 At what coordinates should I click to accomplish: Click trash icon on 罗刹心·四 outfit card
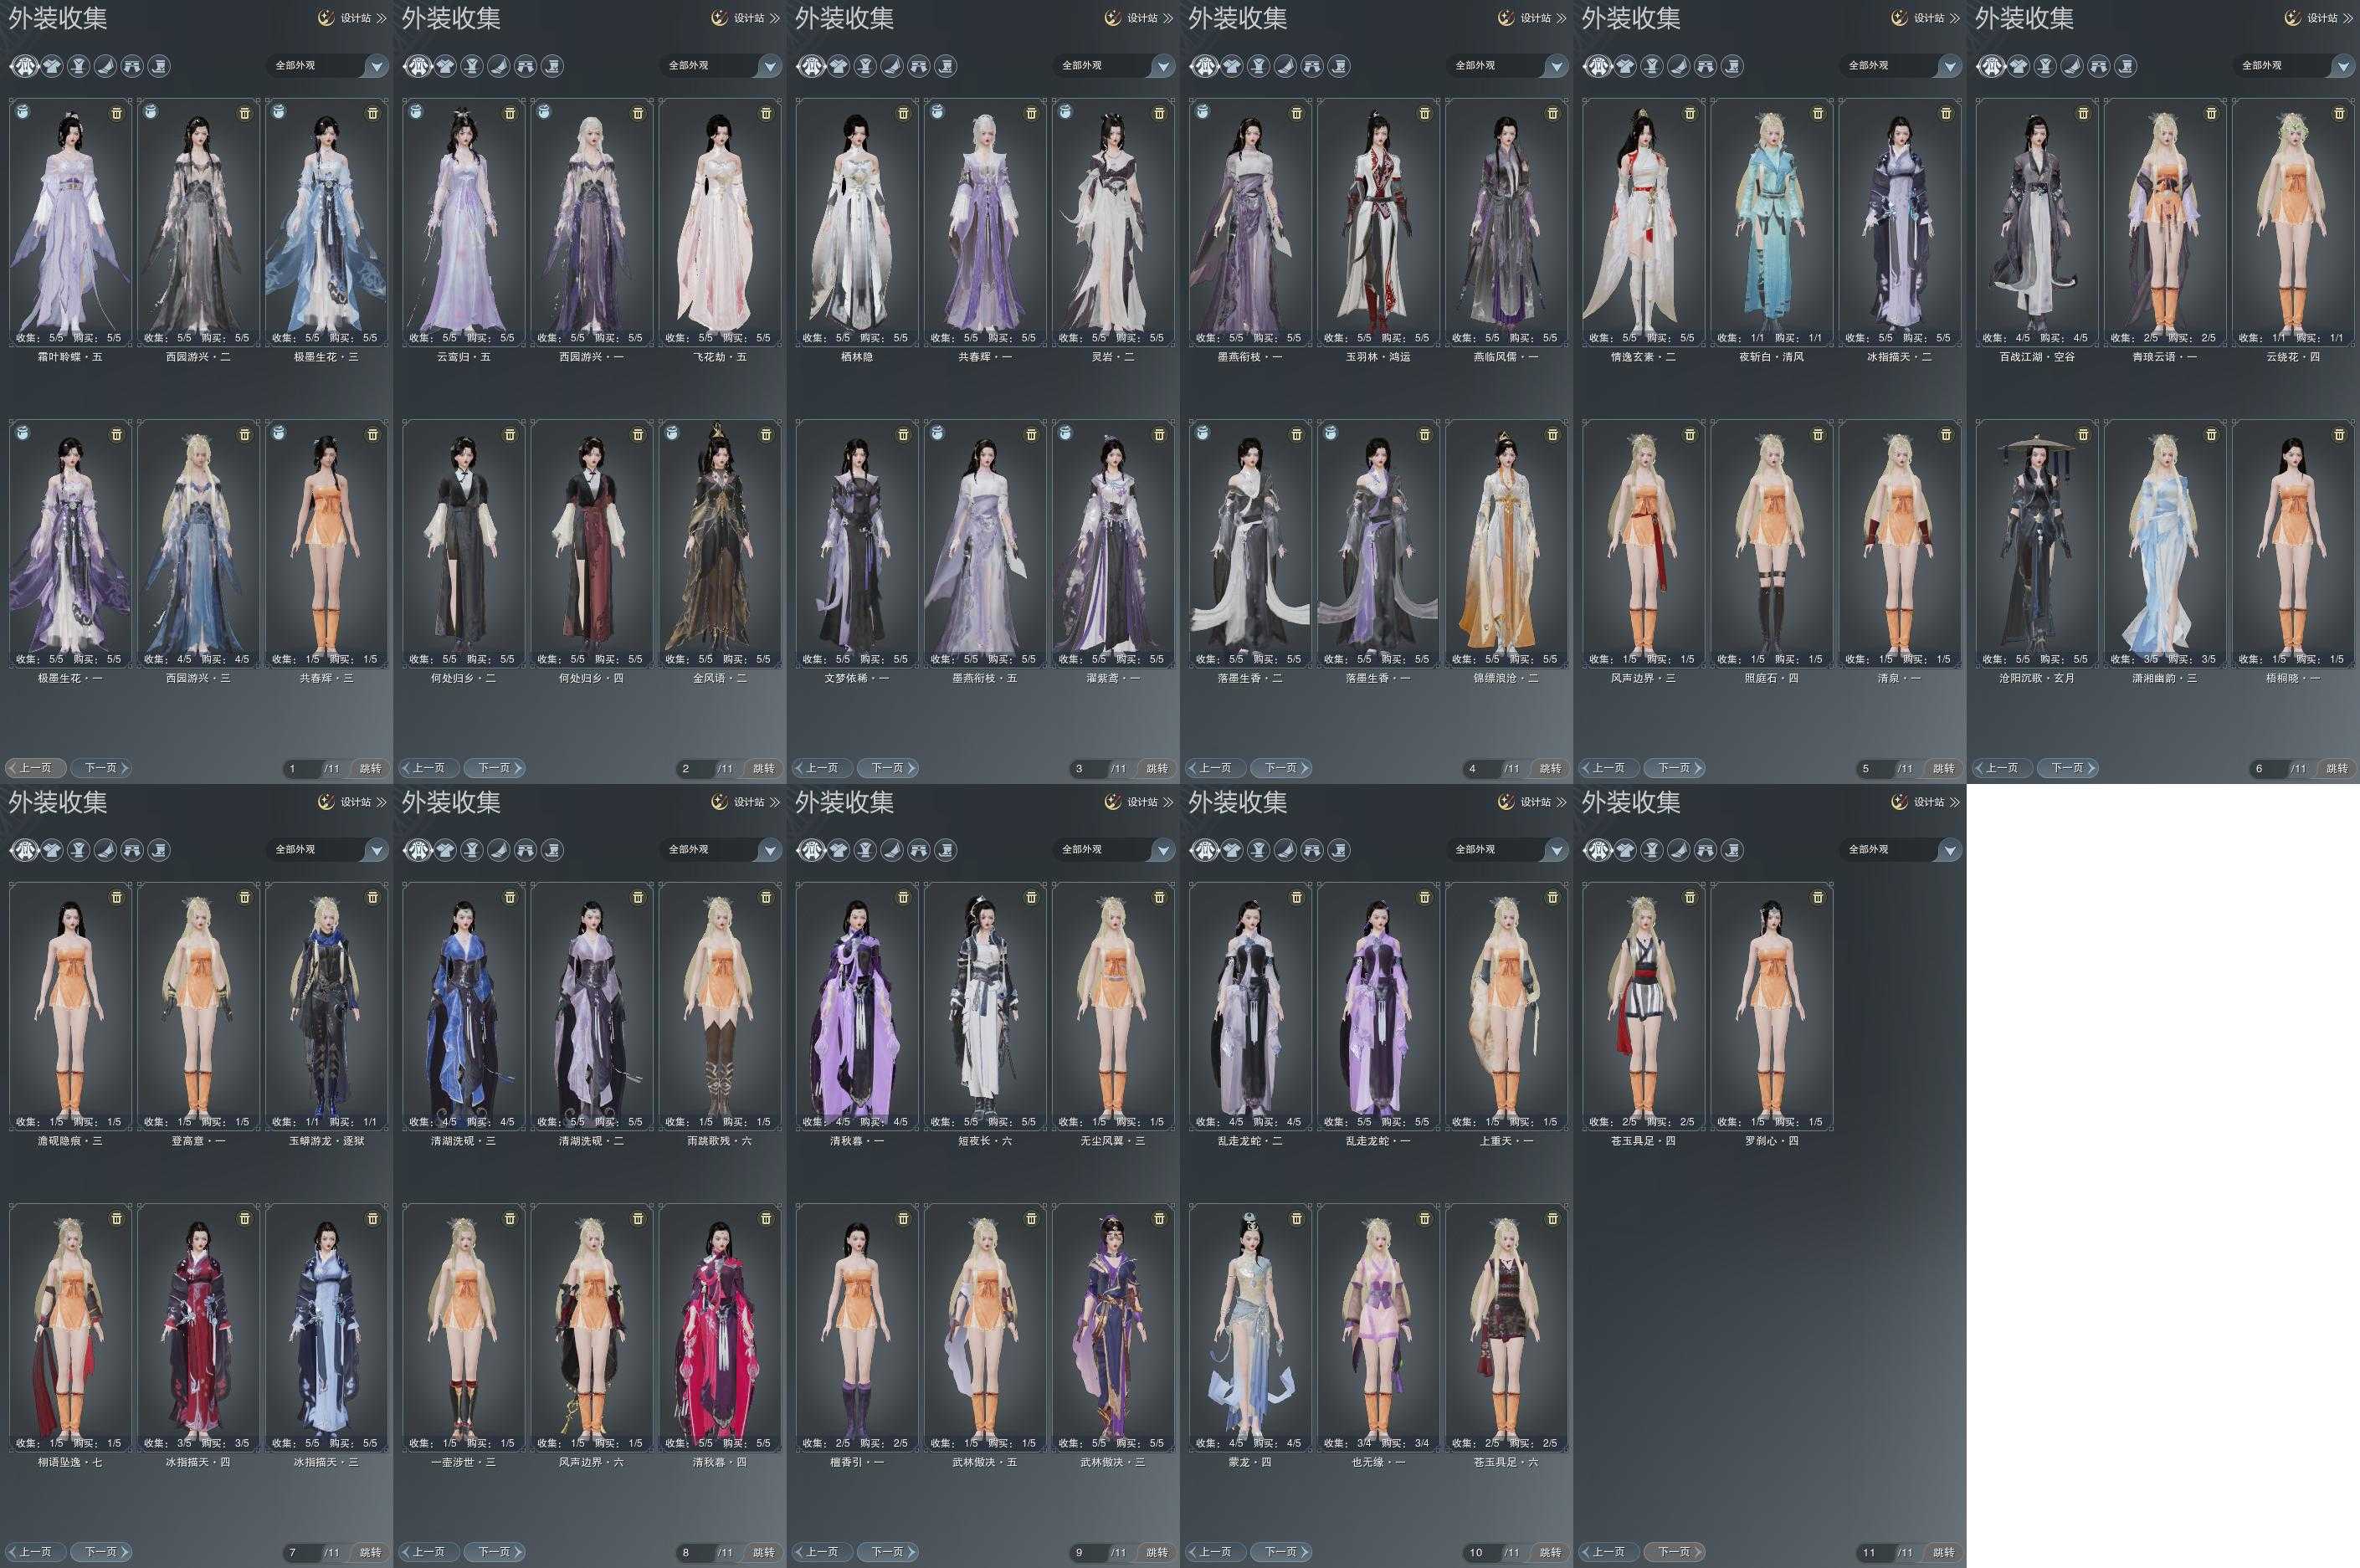click(1818, 898)
